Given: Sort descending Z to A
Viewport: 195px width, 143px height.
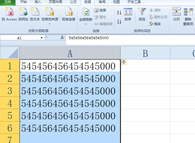Looking at the screenshot, I should coord(119,22).
